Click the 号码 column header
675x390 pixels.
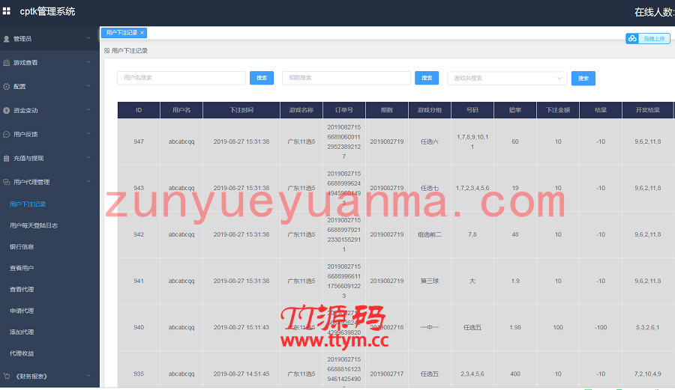[472, 110]
